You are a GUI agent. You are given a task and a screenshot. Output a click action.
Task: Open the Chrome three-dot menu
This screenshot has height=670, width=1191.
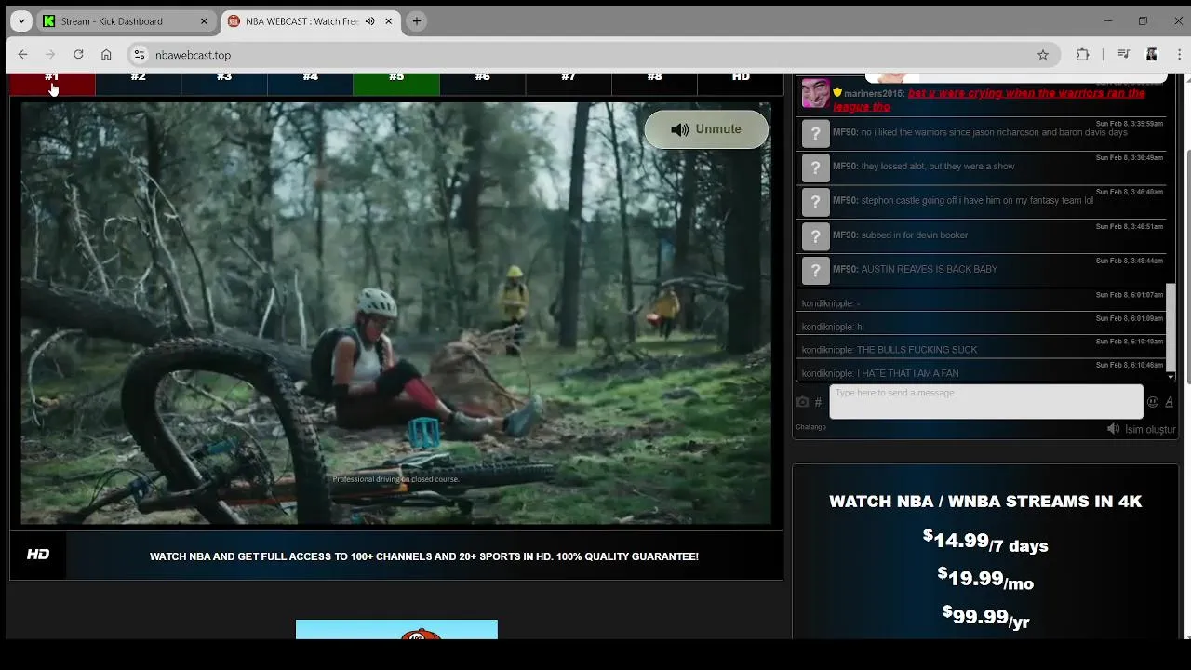1177,55
